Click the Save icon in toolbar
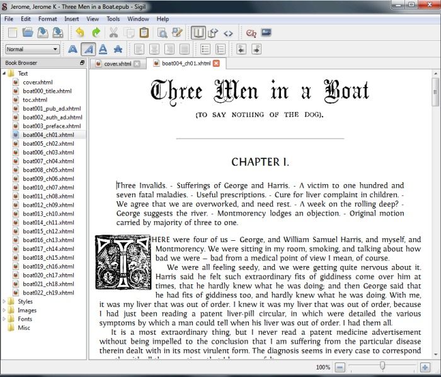 tap(42, 33)
